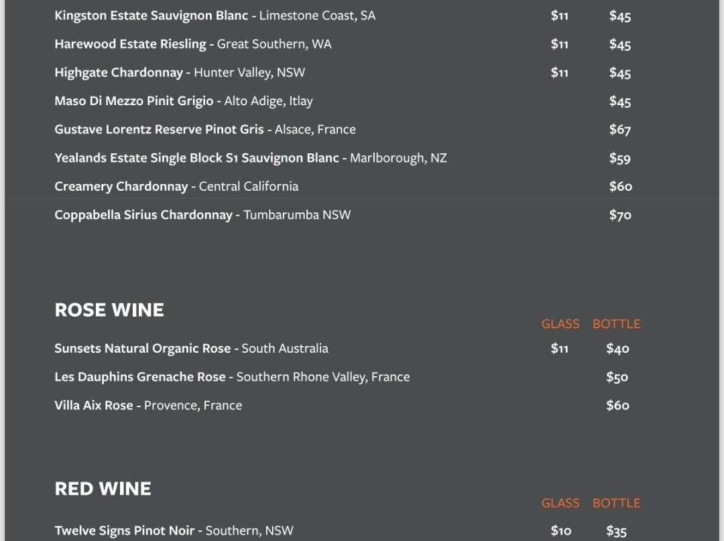Click Sunsets Rose $40 bottle price
This screenshot has width=724, height=541.
click(x=617, y=349)
